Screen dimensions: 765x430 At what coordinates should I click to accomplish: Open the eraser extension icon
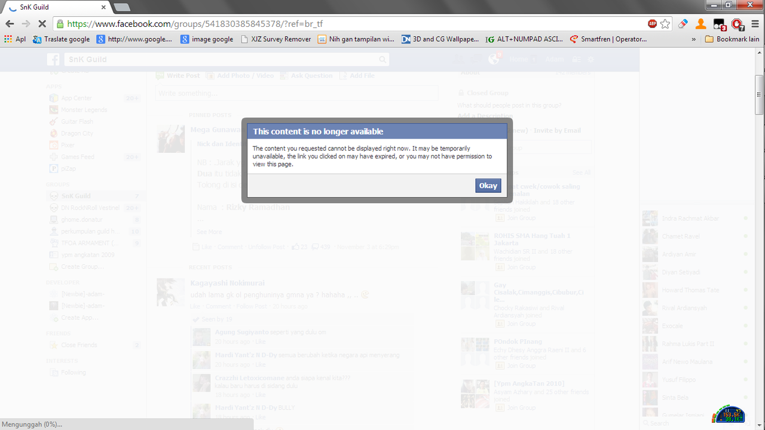(x=683, y=24)
